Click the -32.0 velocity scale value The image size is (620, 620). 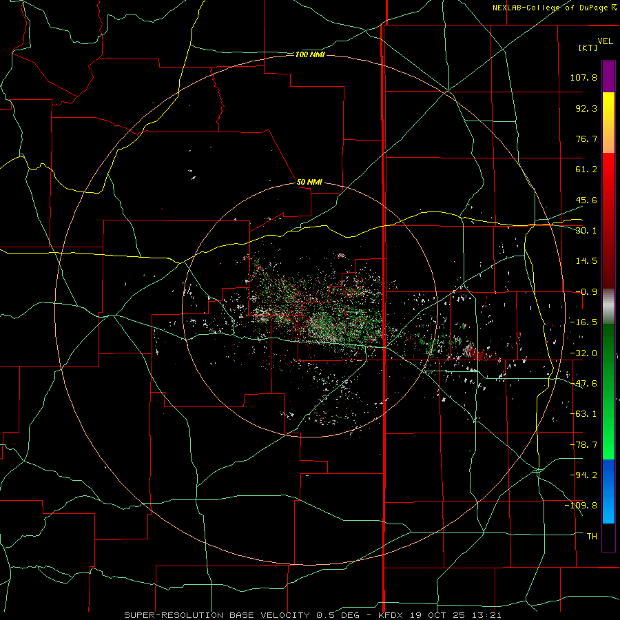coord(583,353)
